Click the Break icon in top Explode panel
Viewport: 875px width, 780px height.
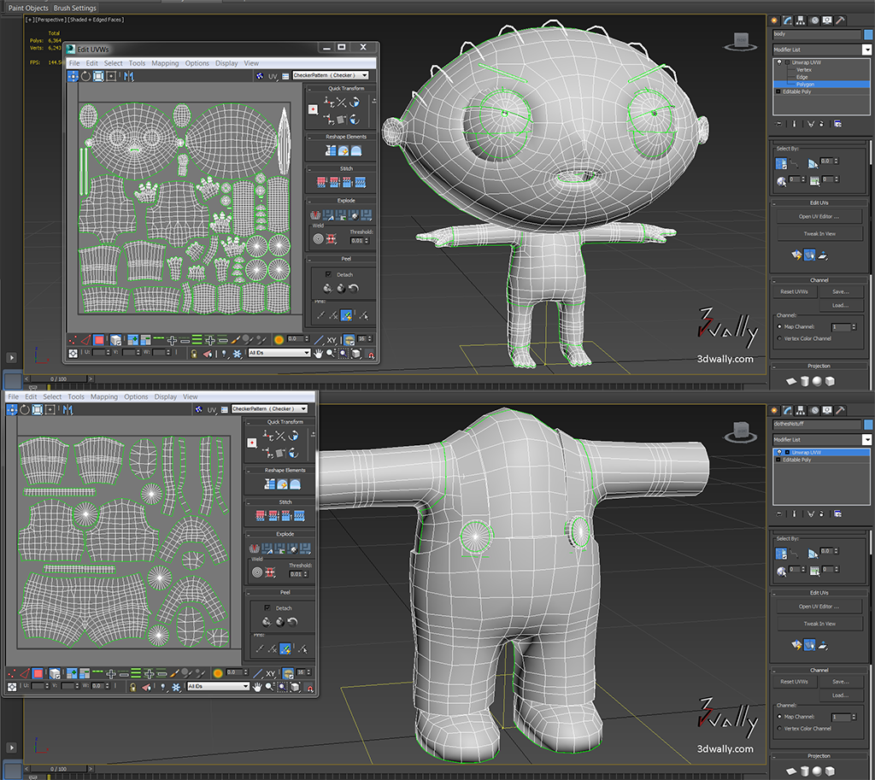coord(315,214)
